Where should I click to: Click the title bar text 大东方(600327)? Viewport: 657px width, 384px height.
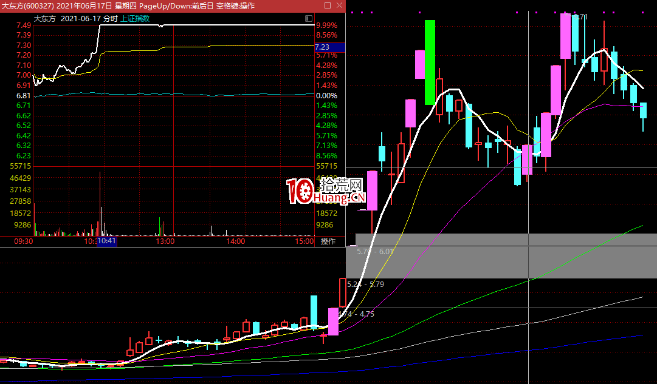(28, 6)
